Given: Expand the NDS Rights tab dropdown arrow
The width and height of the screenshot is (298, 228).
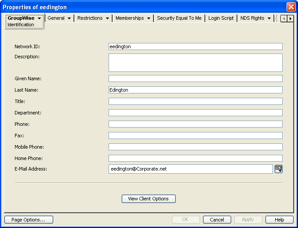Looking at the screenshot, I should [269, 18].
